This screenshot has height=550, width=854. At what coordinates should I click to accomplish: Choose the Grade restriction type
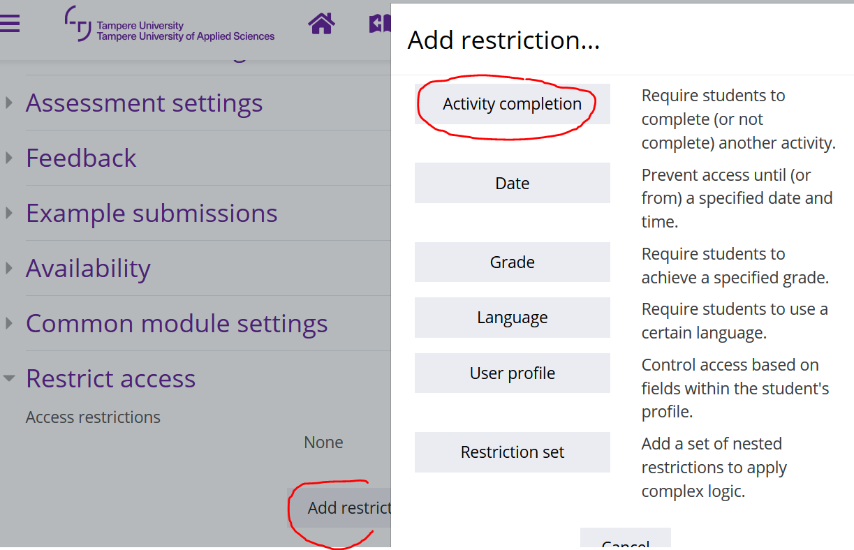coord(512,262)
